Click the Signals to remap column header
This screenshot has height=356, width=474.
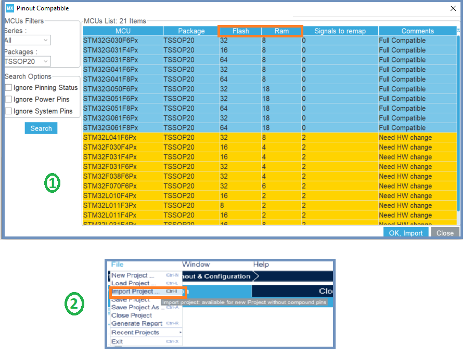[x=340, y=31]
